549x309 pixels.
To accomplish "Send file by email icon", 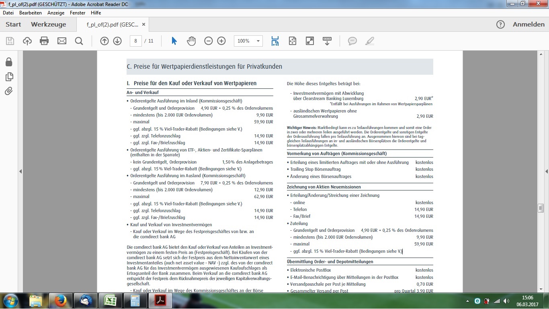I will pyautogui.click(x=62, y=41).
